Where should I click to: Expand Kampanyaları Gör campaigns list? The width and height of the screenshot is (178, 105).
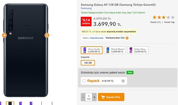click(x=115, y=38)
